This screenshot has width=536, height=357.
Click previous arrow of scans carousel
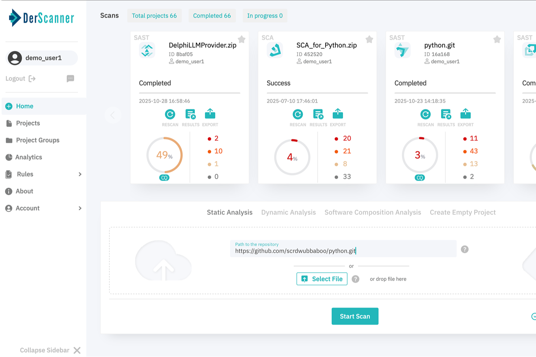pyautogui.click(x=113, y=115)
